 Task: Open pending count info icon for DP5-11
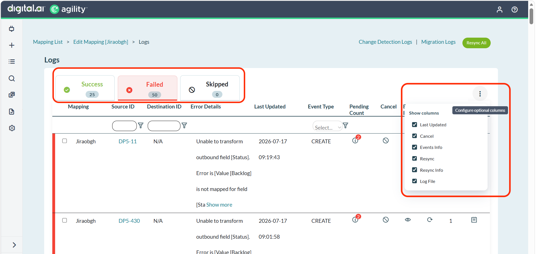coord(355,141)
